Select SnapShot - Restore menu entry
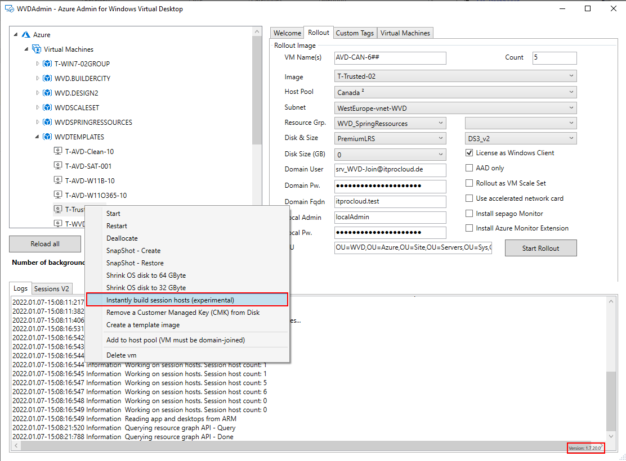 coord(187,263)
